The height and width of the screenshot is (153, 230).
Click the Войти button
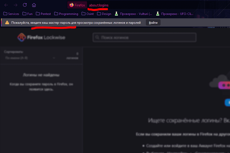click(153, 22)
